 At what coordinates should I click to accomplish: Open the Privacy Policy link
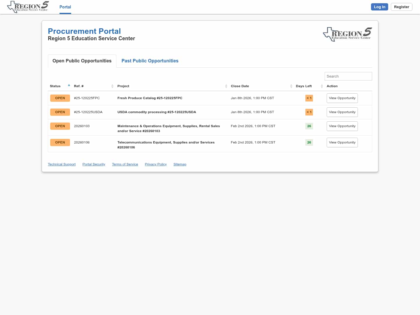click(156, 164)
